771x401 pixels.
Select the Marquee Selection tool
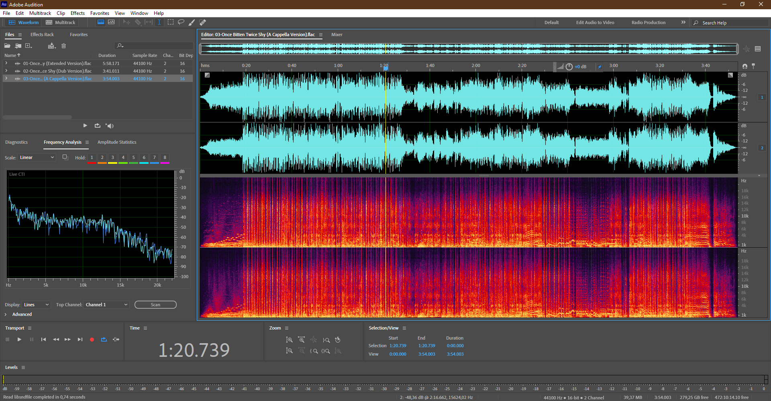click(x=171, y=22)
